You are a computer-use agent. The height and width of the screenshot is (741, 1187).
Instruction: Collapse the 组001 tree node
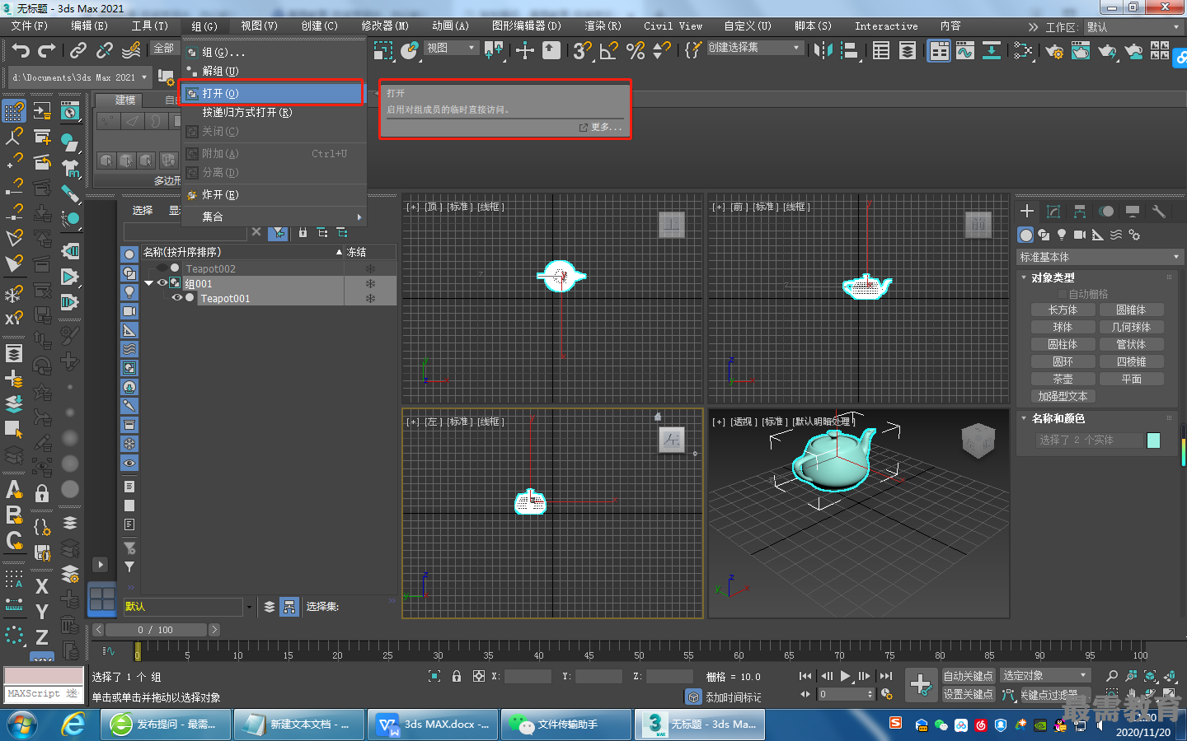(148, 283)
